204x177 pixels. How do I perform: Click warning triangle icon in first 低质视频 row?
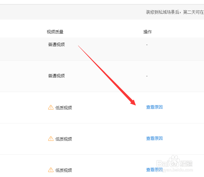coord(51,107)
